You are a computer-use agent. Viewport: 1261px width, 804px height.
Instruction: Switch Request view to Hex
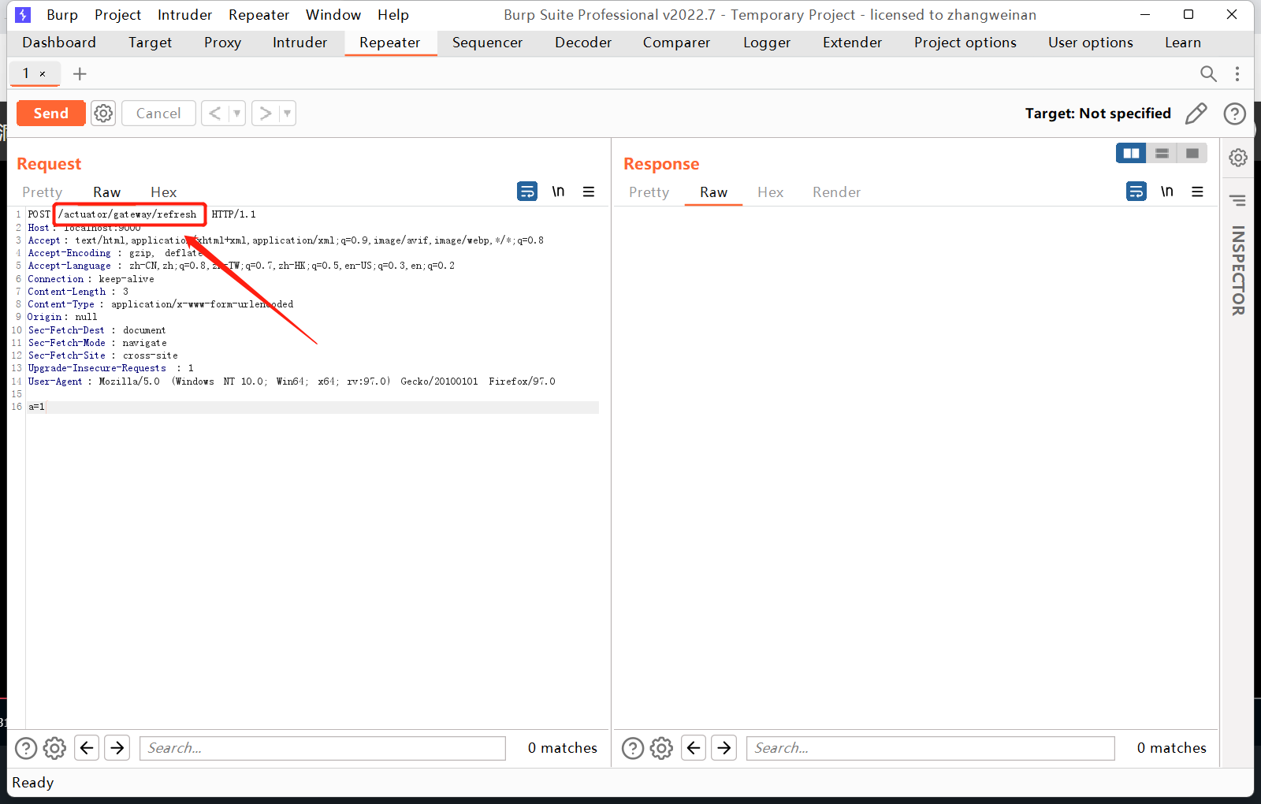click(x=163, y=192)
